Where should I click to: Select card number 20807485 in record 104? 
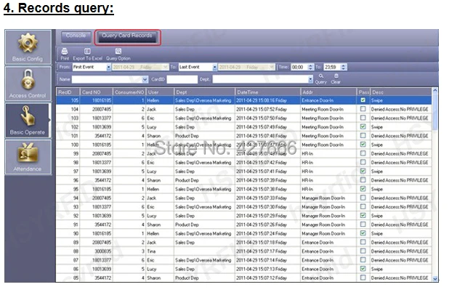(x=102, y=109)
